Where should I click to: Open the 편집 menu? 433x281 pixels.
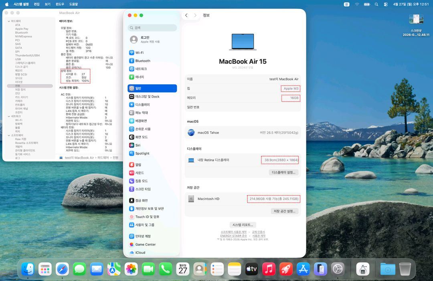point(37,4)
